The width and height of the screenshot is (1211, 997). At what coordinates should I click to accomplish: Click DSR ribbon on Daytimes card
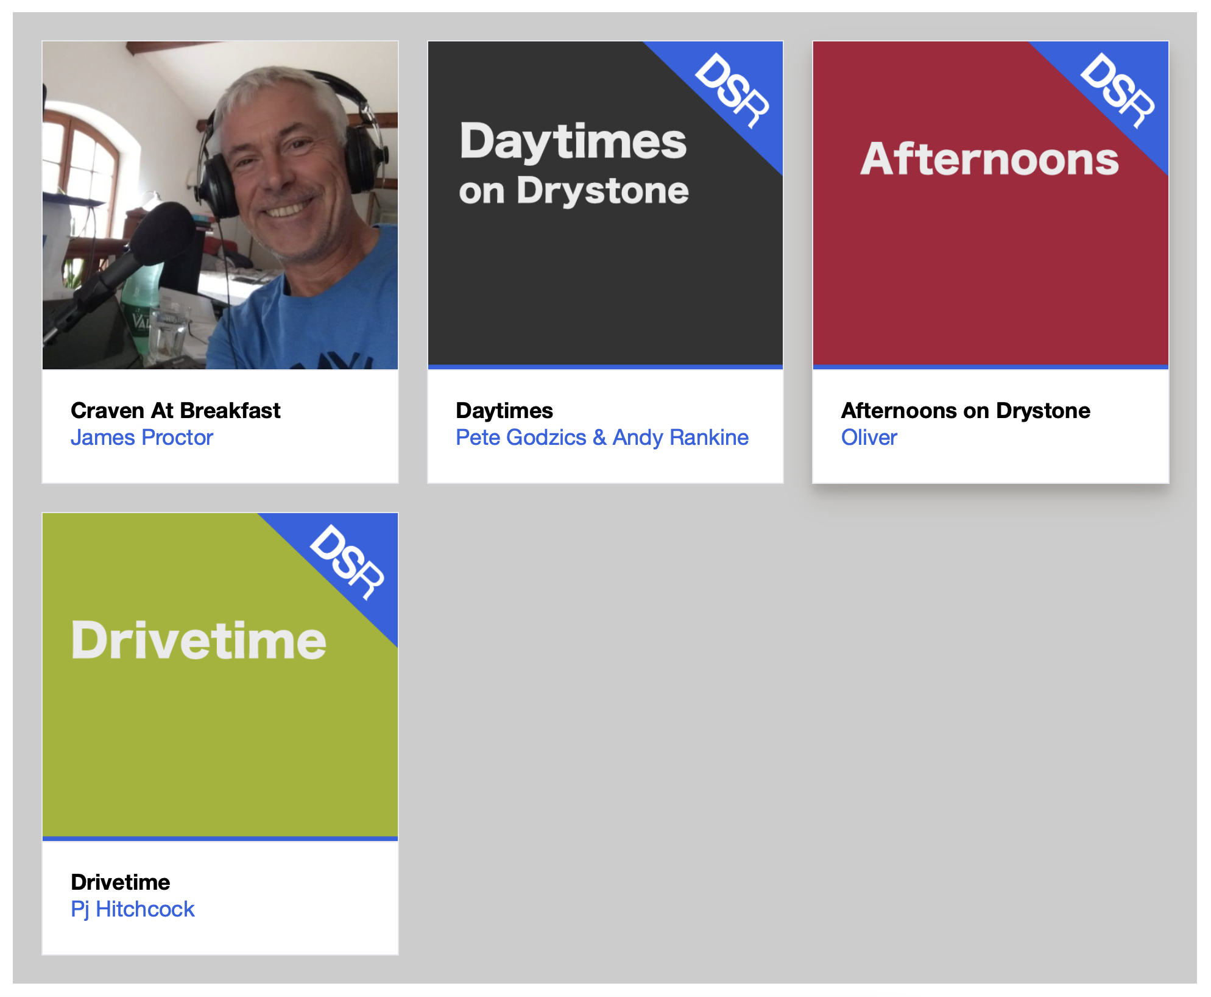coord(733,90)
